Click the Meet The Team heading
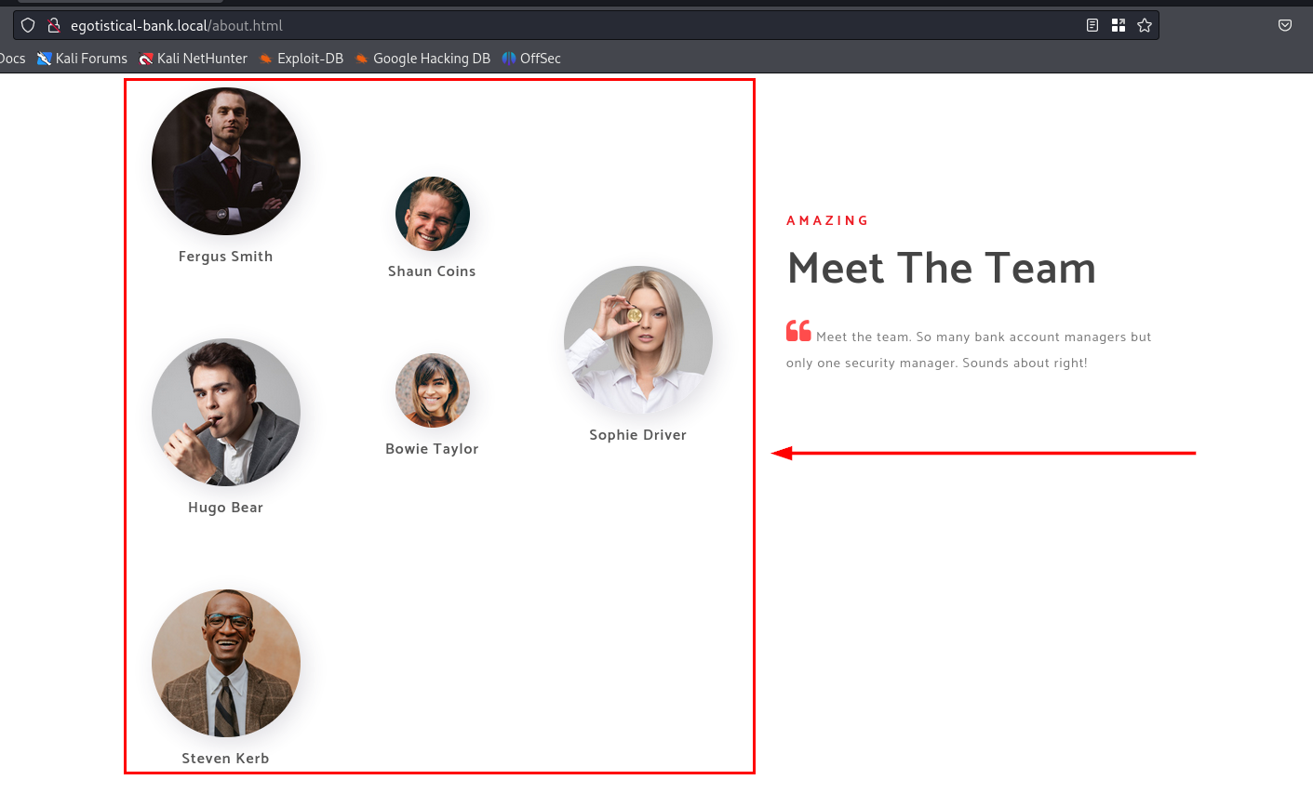The image size is (1313, 793). coord(942,268)
